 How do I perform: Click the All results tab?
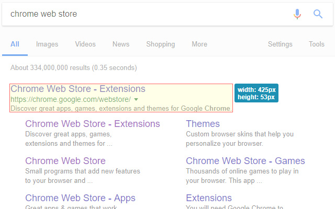click(x=15, y=44)
